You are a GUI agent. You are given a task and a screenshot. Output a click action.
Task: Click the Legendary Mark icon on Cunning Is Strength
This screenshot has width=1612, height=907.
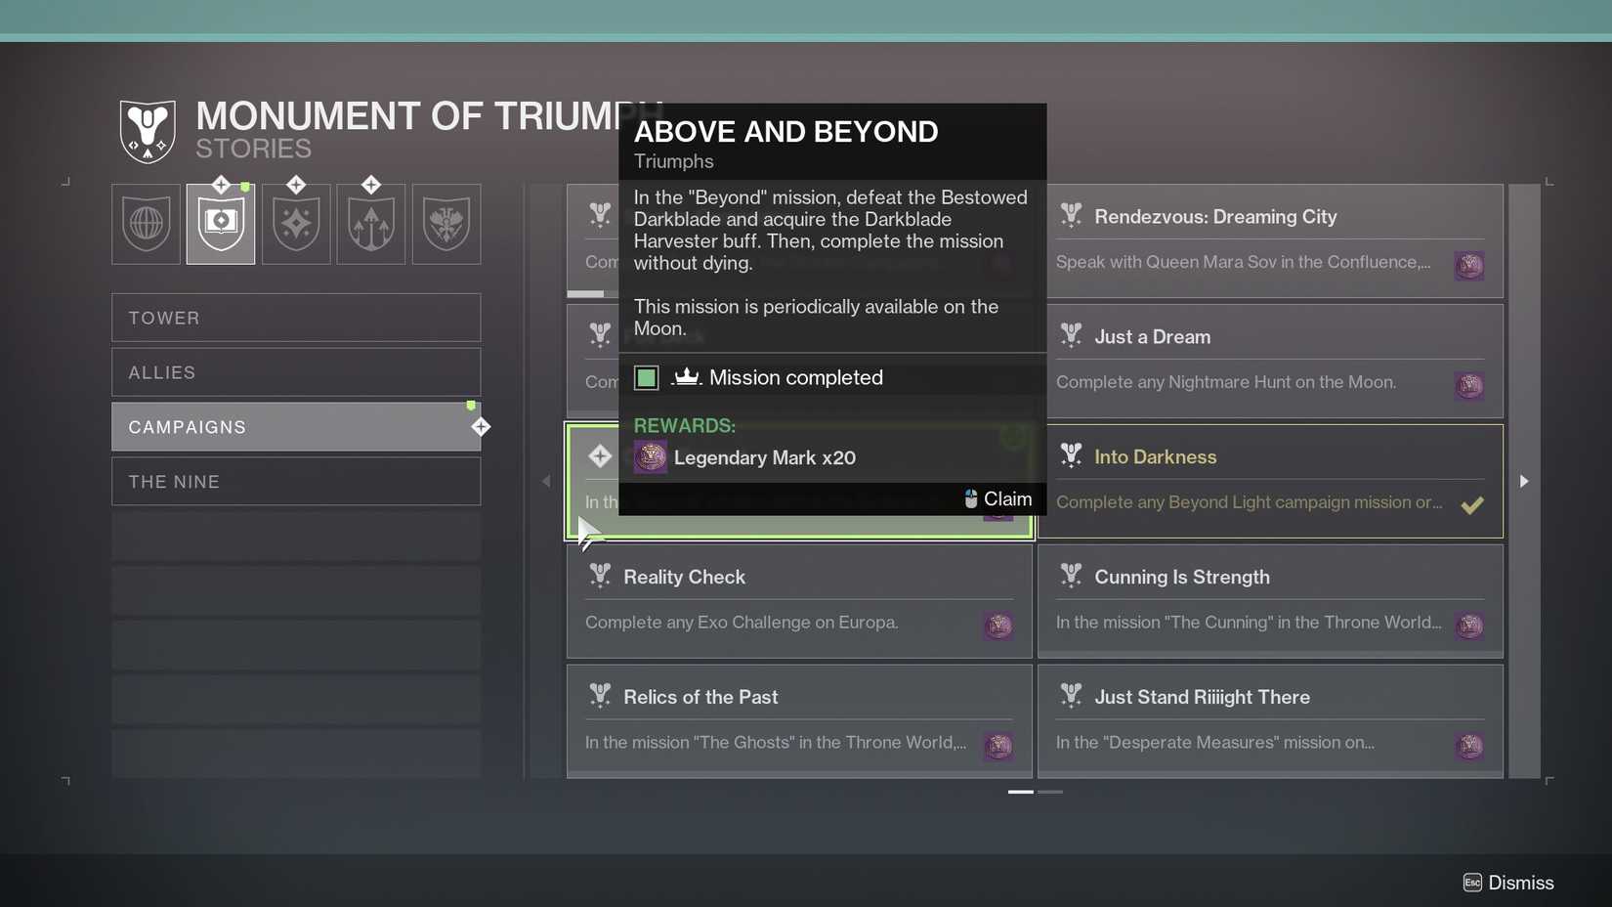[x=1469, y=626]
